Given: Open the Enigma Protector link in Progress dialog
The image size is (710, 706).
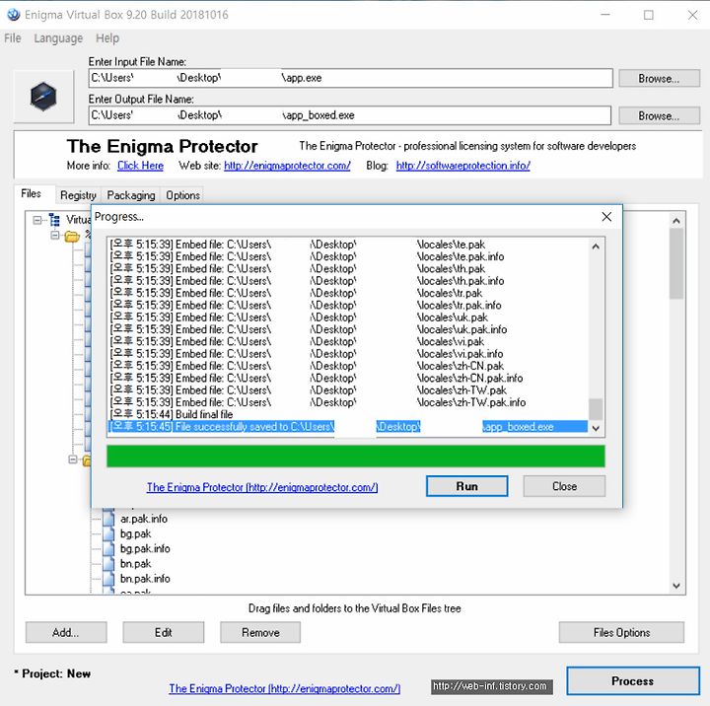Looking at the screenshot, I should click(x=262, y=488).
